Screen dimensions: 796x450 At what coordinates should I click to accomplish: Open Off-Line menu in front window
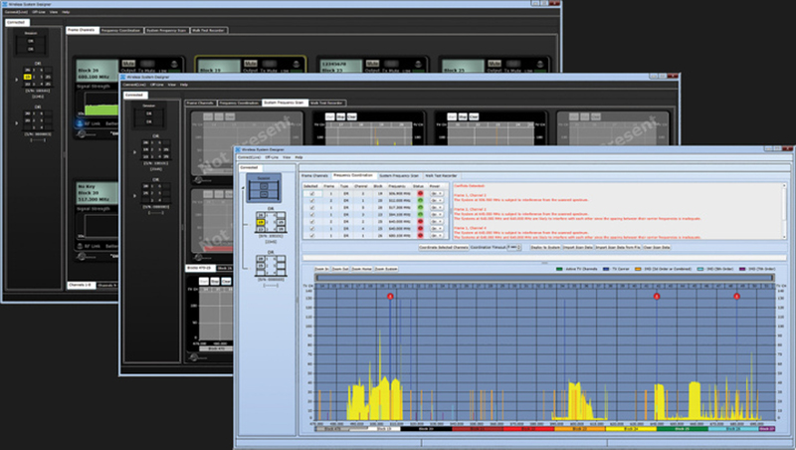coord(272,157)
